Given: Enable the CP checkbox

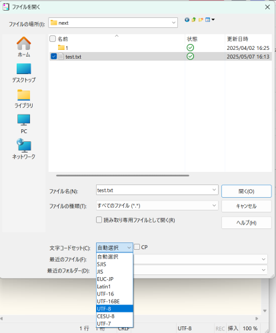Looking at the screenshot, I should [x=137, y=247].
